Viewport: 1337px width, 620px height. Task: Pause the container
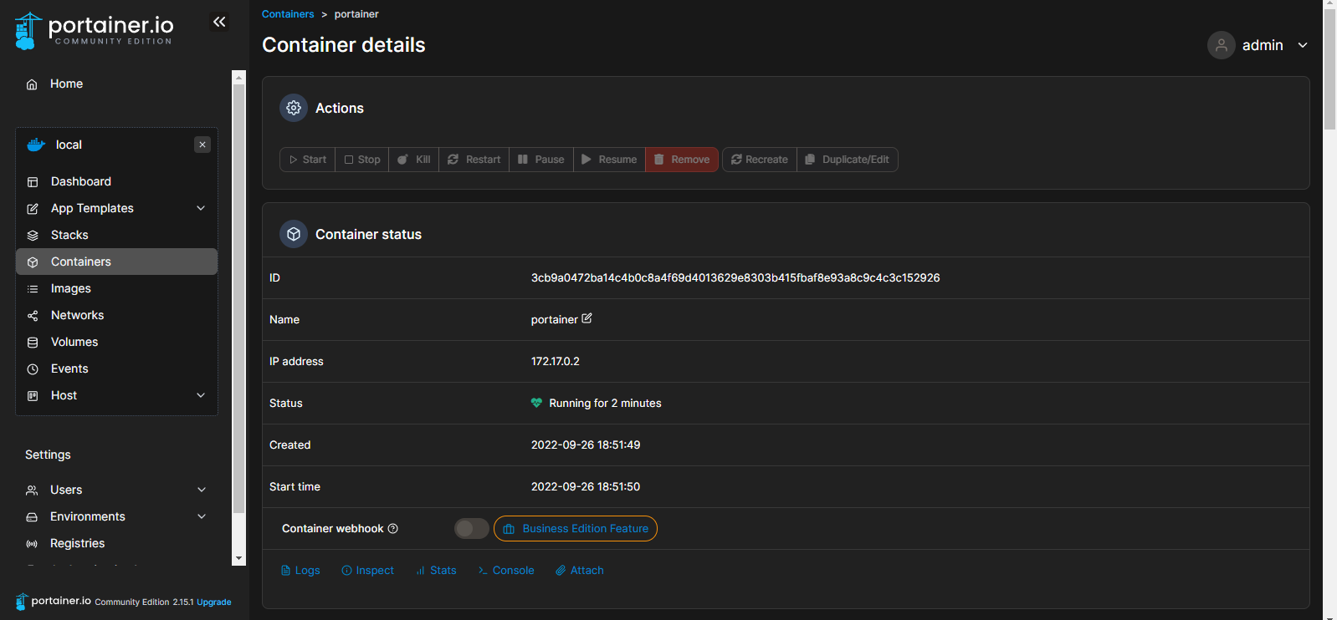[541, 160]
